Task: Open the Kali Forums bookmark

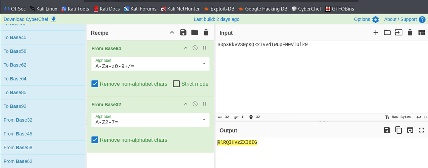Action: tap(140, 9)
